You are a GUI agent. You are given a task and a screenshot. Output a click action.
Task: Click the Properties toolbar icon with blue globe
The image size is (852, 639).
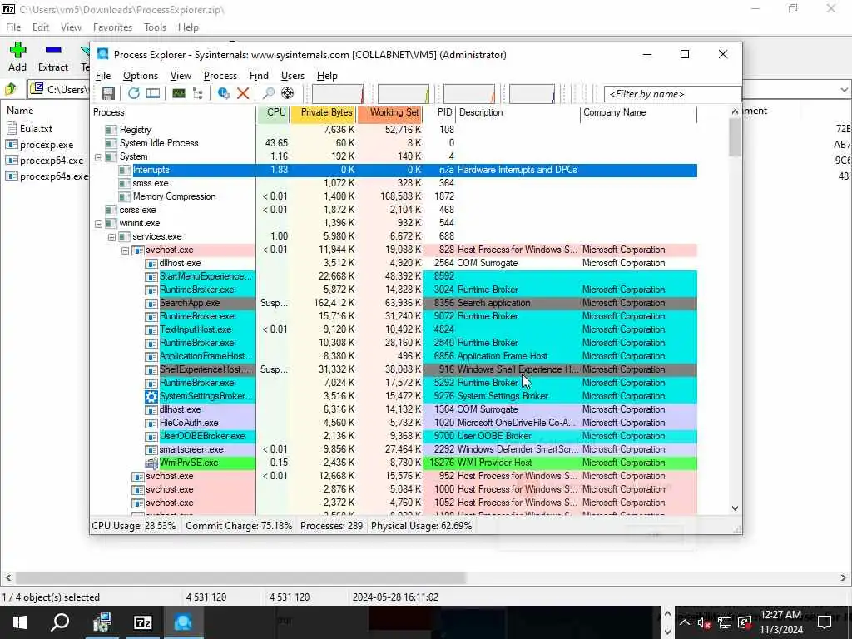223,93
